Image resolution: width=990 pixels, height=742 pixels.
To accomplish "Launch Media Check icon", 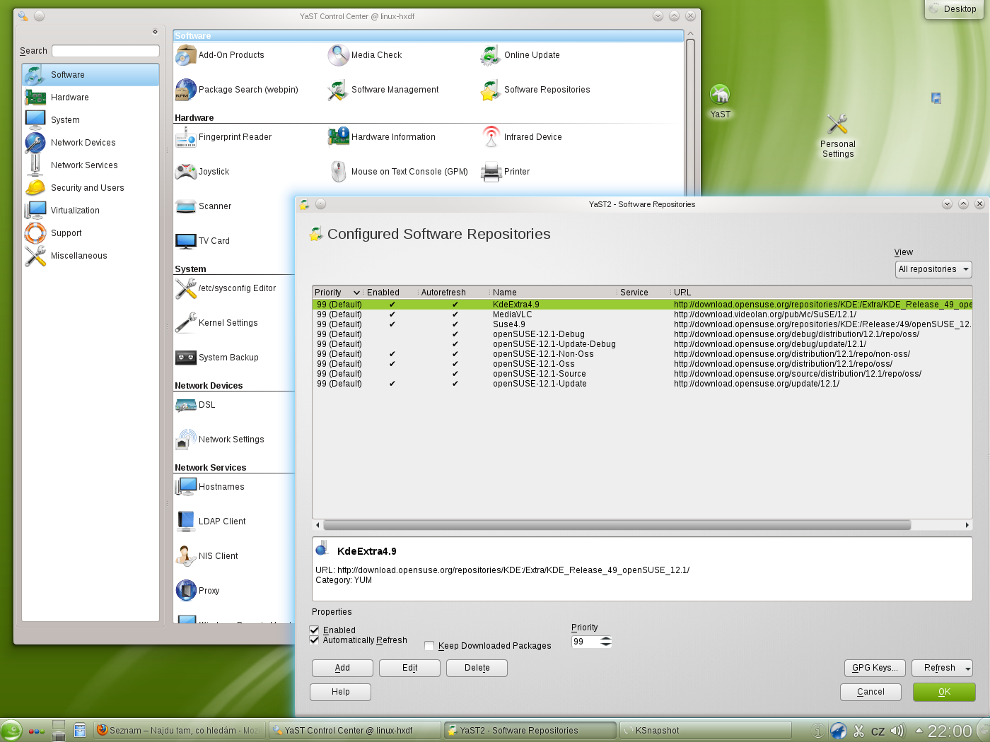I will (x=339, y=55).
